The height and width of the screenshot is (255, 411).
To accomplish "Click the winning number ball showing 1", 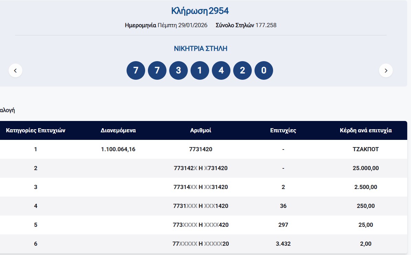I will click(200, 70).
